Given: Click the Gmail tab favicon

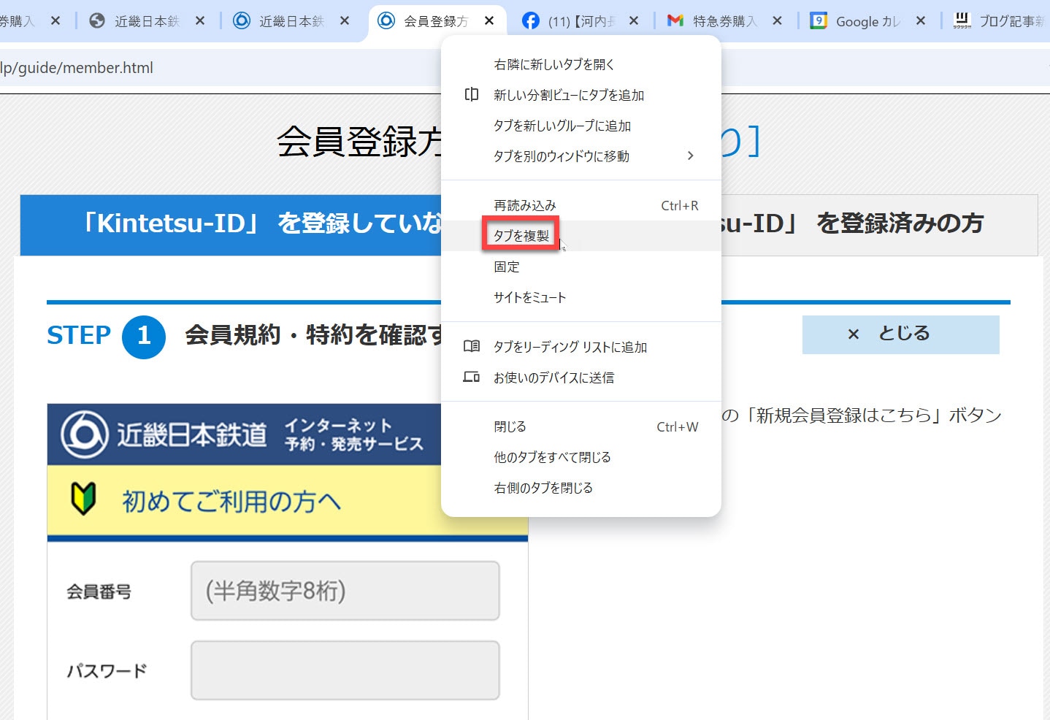Looking at the screenshot, I should click(x=675, y=21).
